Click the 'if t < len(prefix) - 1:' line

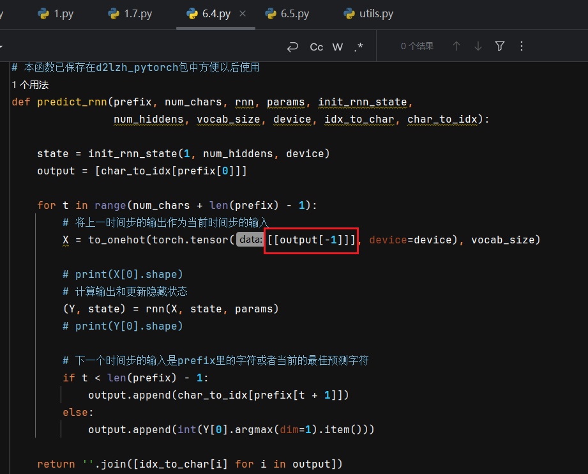pyautogui.click(x=135, y=378)
